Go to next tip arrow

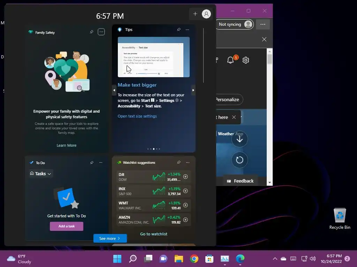click(193, 90)
